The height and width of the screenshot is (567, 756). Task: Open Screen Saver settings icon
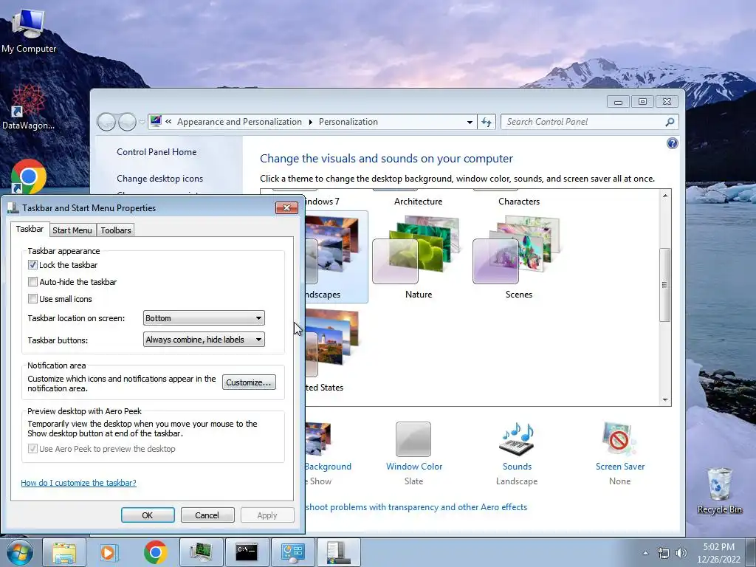click(x=619, y=439)
